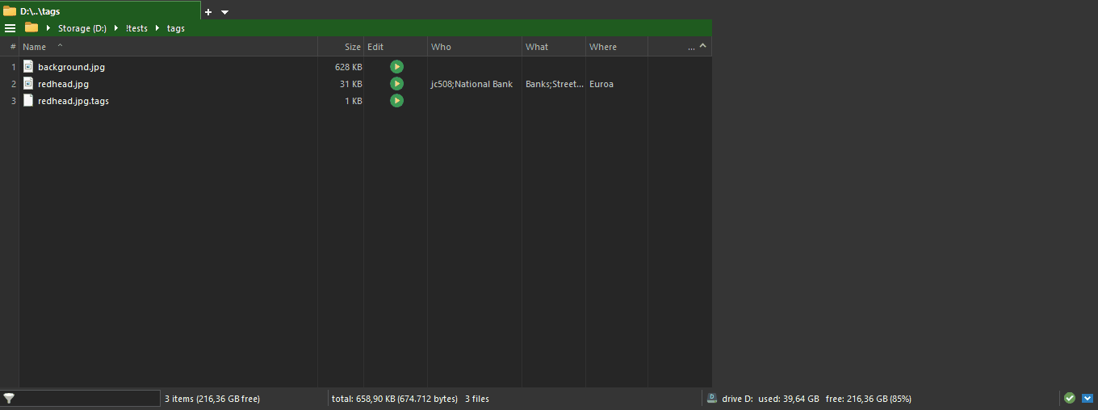Click into the filter text box
Screen dimensions: 1098x410
(89, 398)
